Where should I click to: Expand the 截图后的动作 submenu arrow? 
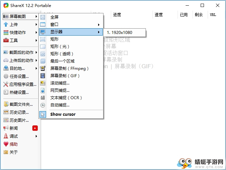tap(36, 53)
